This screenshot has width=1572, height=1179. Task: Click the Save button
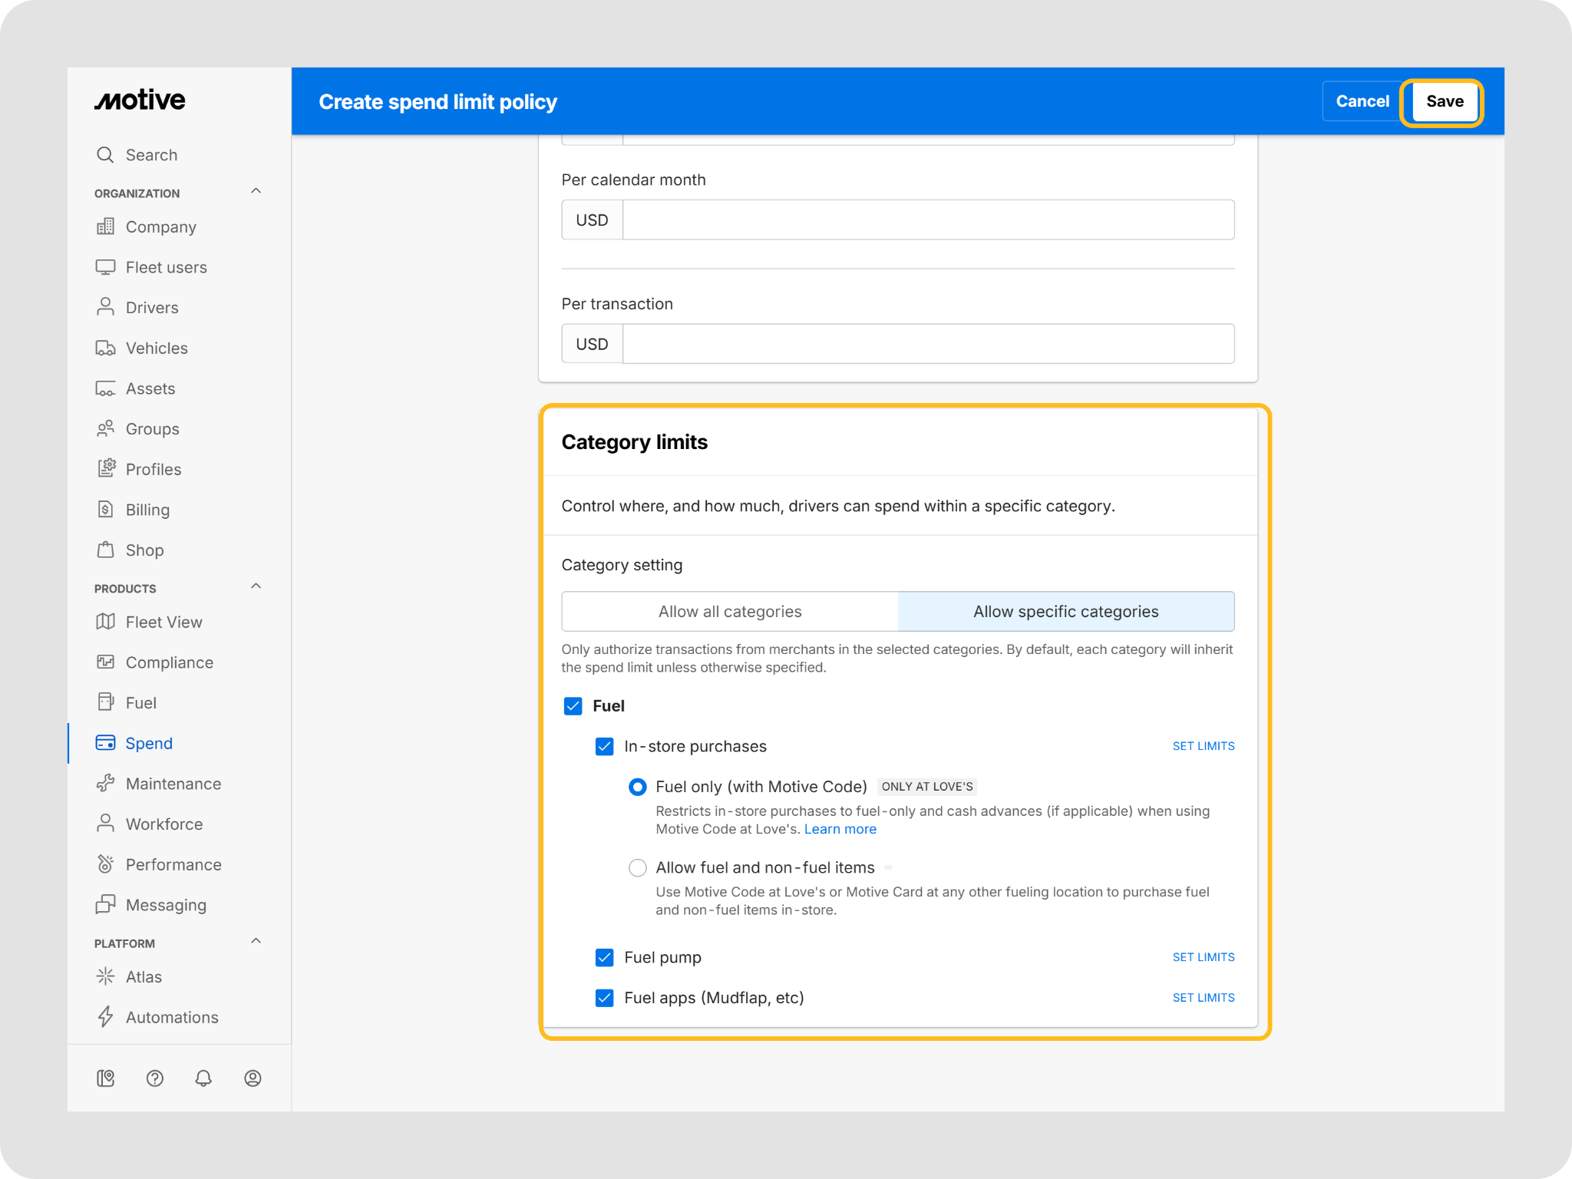[1445, 101]
